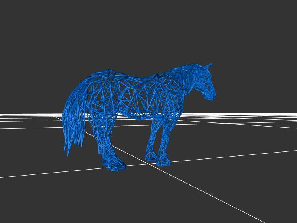Click the horse's front hoof
The height and width of the screenshot is (223, 297).
[163, 162]
